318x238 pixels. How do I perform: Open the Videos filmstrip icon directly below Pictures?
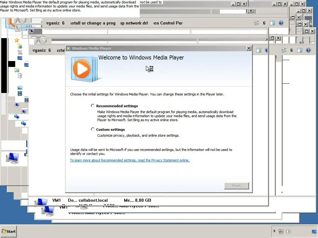pos(20,93)
